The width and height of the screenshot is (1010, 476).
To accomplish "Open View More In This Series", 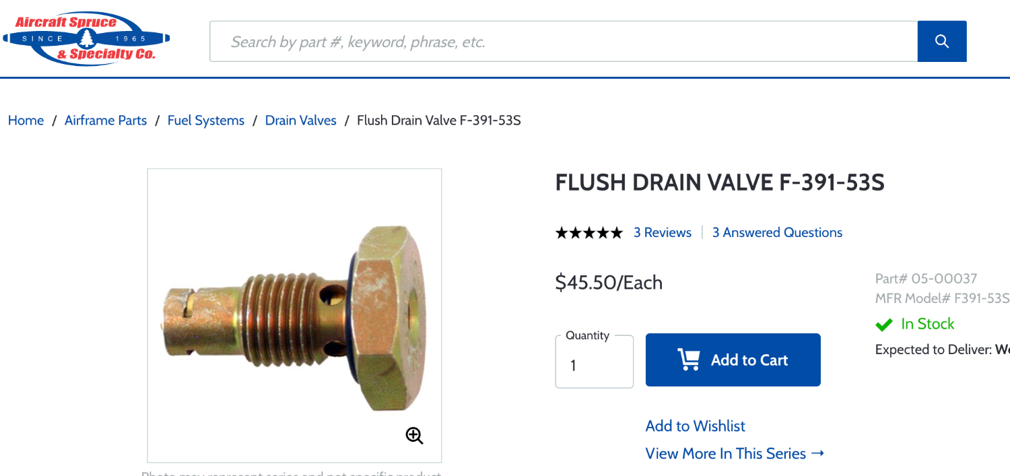I will click(735, 454).
